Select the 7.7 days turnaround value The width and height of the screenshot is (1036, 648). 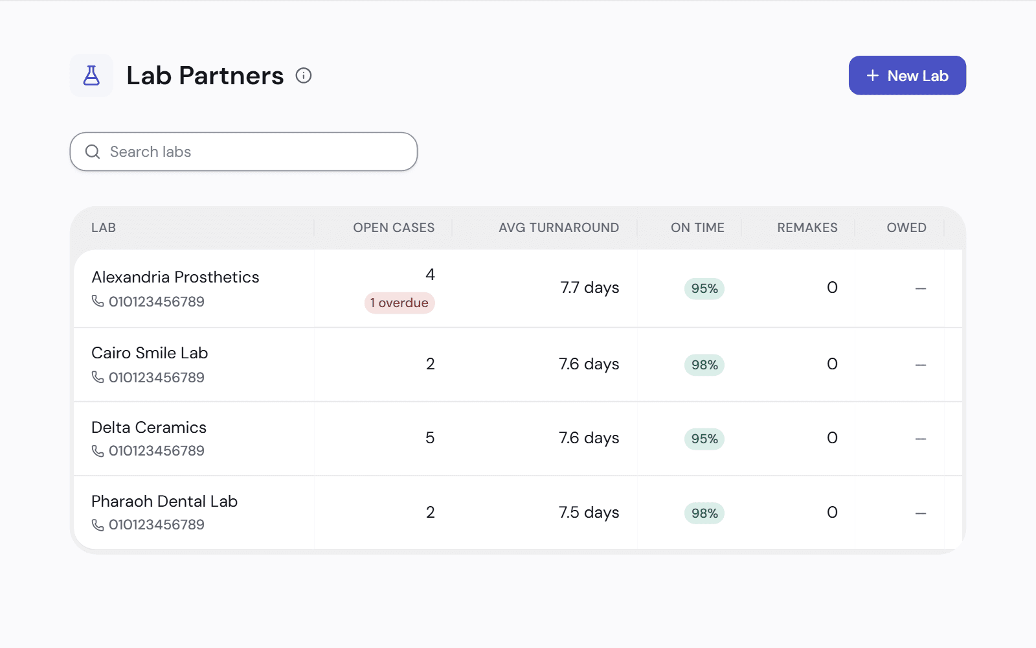[x=590, y=288]
